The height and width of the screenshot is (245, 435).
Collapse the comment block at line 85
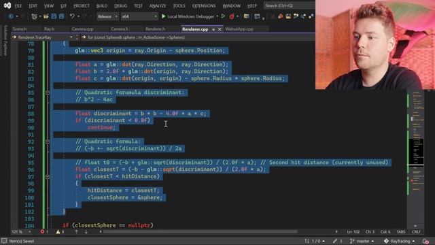48,93
